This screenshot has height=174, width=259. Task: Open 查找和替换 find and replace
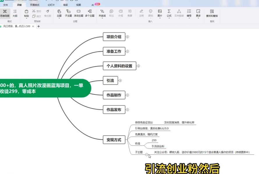212,13
